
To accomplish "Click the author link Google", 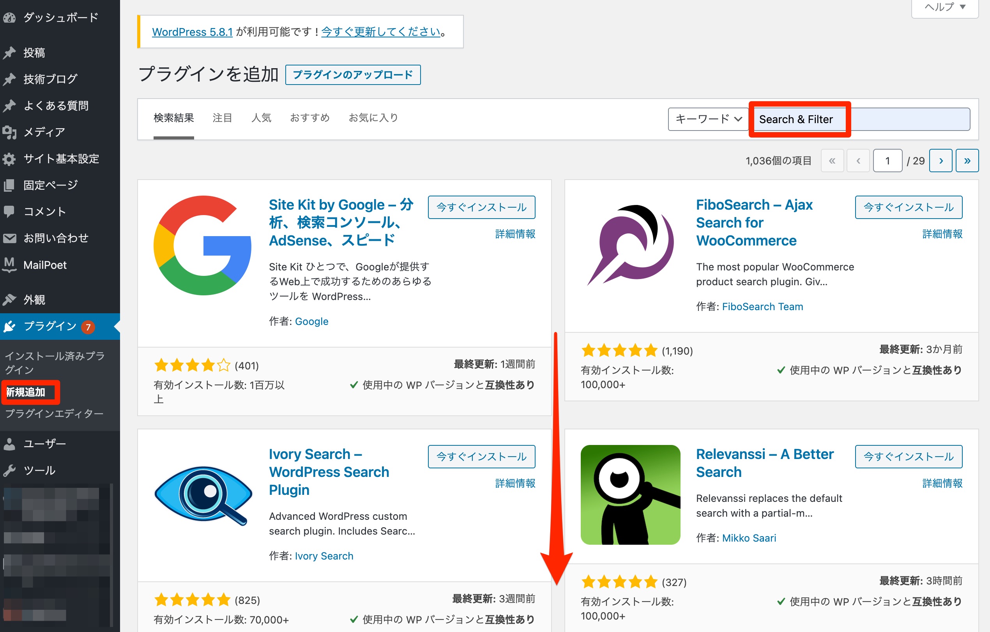I will (312, 321).
